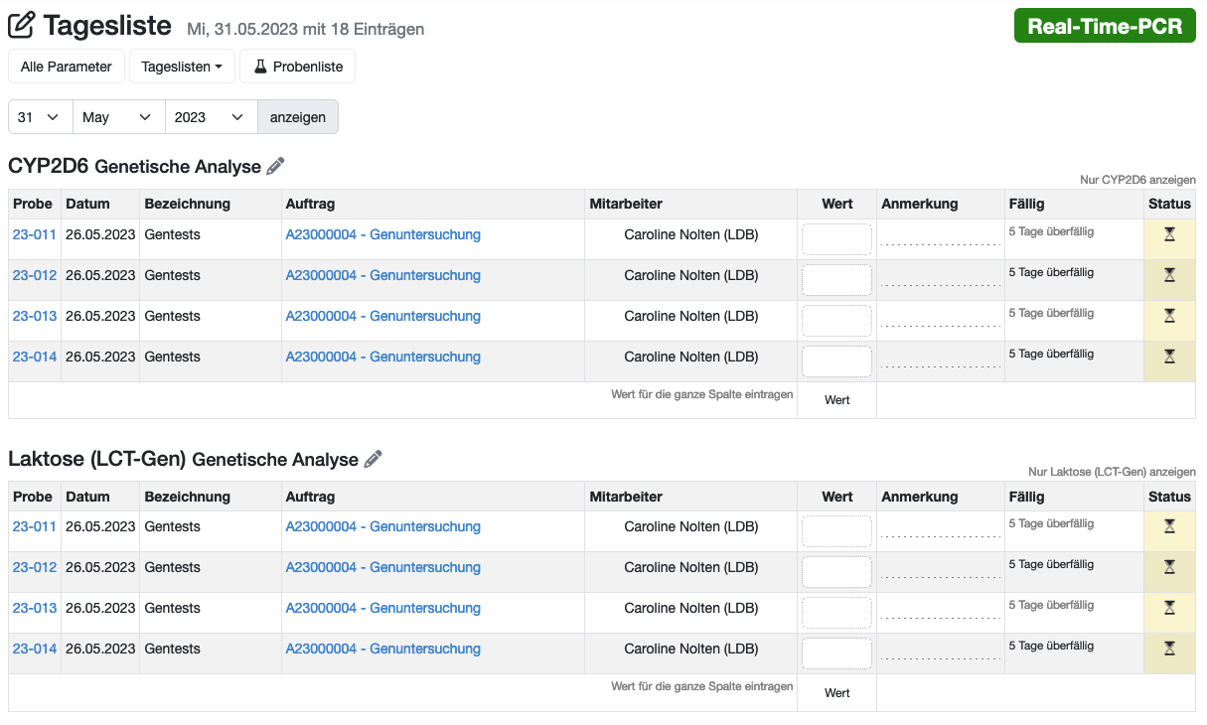The image size is (1207, 725).
Task: Edit the Tagesliste title via pencil icon
Action: [22, 24]
